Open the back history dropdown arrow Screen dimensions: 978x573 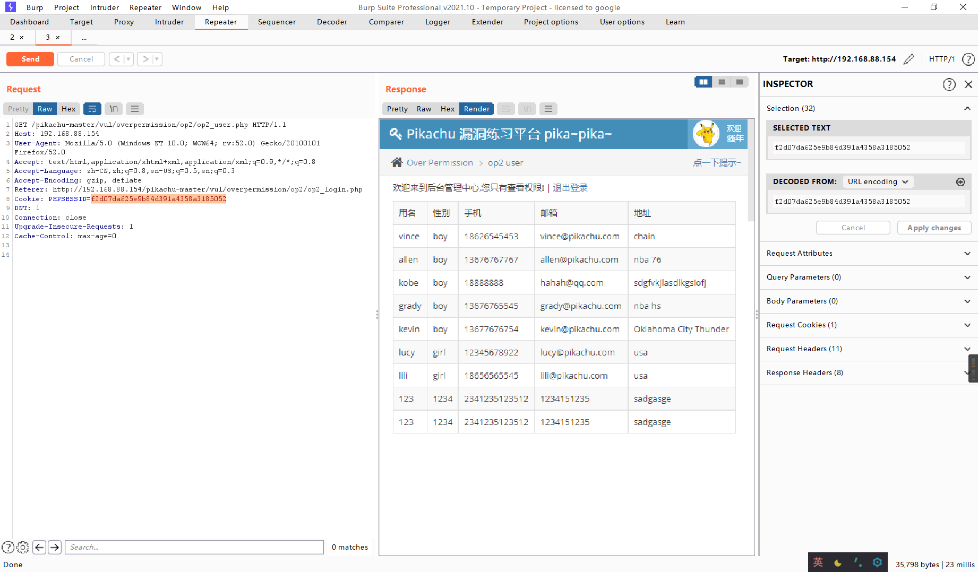coord(128,59)
